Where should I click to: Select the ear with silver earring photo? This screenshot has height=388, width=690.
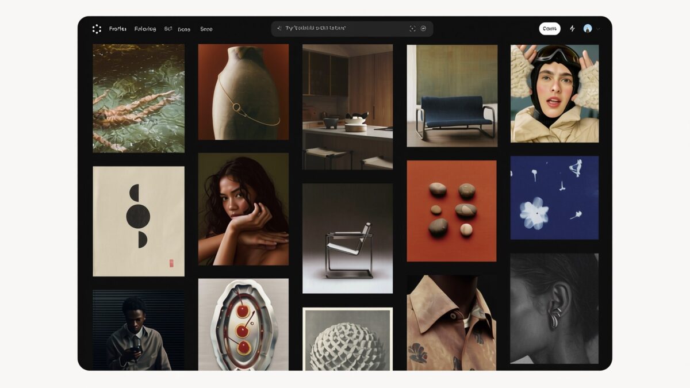[554, 308]
